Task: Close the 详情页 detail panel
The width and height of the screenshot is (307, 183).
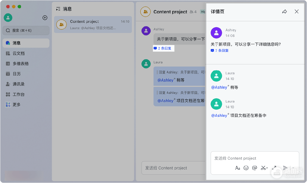Action: (x=297, y=11)
